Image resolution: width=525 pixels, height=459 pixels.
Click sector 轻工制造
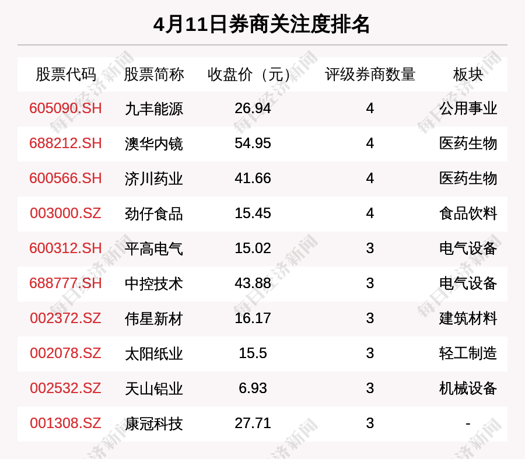pyautogui.click(x=468, y=353)
